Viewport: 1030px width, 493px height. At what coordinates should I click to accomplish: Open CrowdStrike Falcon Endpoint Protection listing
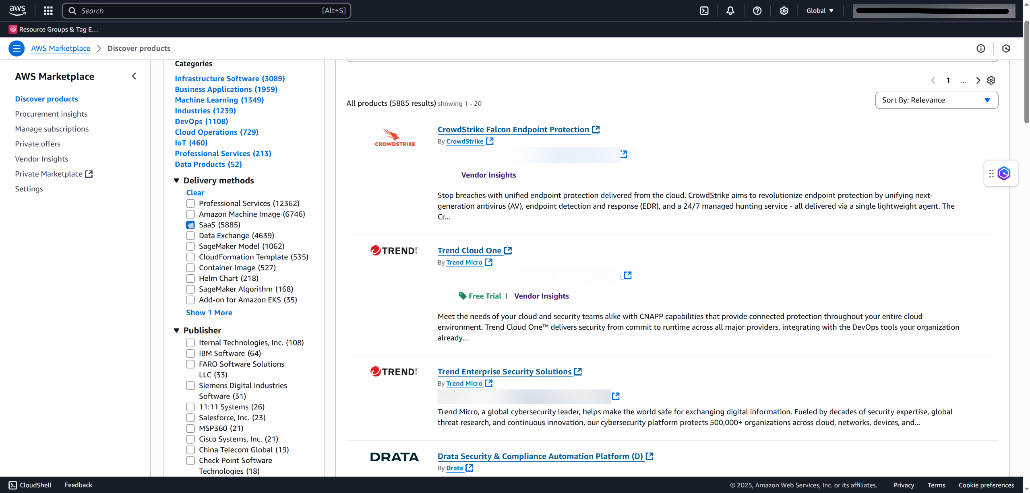(x=513, y=129)
